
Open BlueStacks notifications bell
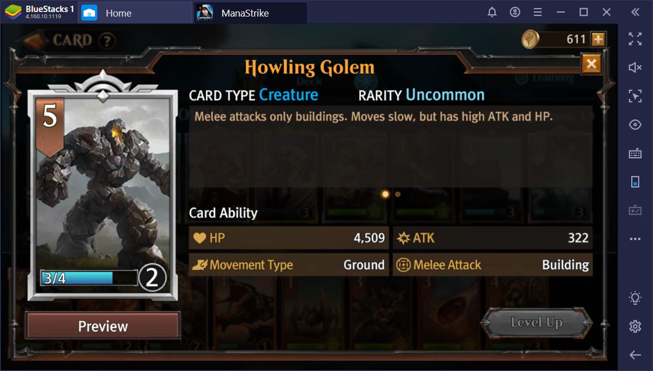click(492, 13)
